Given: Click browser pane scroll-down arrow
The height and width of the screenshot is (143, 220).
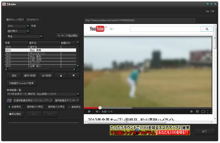Looking at the screenshot, I should [215, 119].
